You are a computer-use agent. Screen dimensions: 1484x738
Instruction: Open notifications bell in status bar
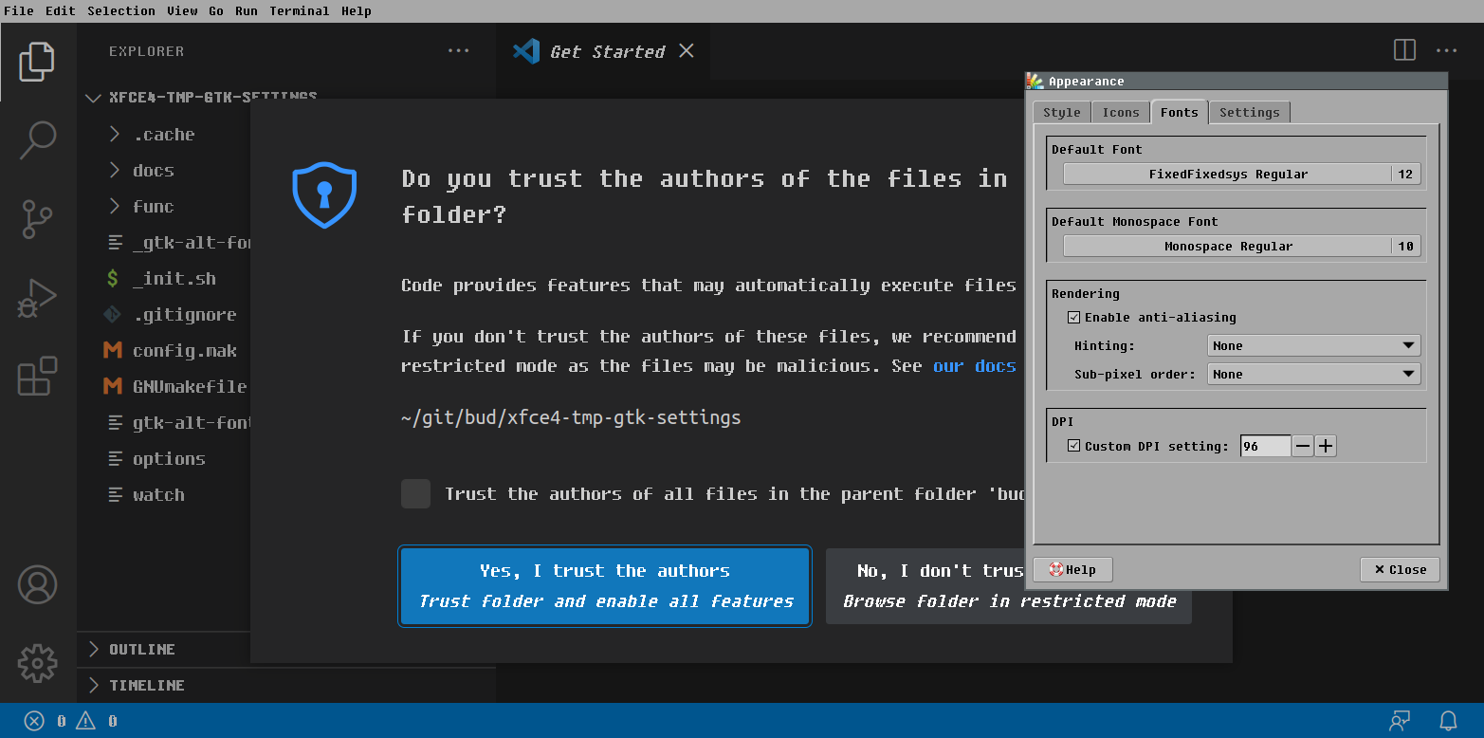click(1448, 721)
